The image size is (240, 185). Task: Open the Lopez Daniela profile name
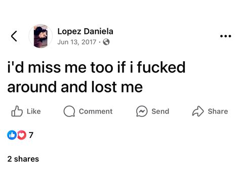pyautogui.click(x=85, y=31)
